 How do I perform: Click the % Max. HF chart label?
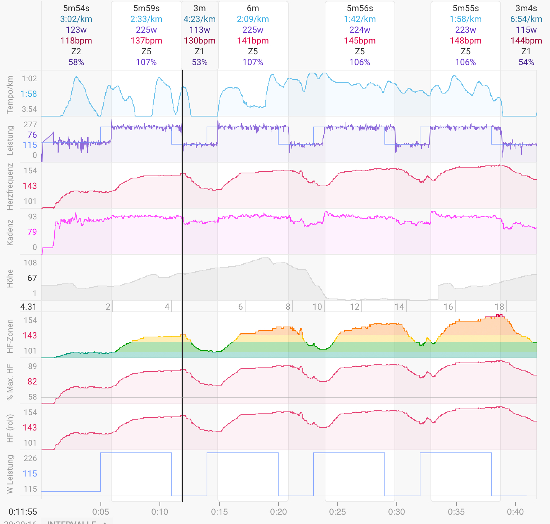(x=10, y=382)
